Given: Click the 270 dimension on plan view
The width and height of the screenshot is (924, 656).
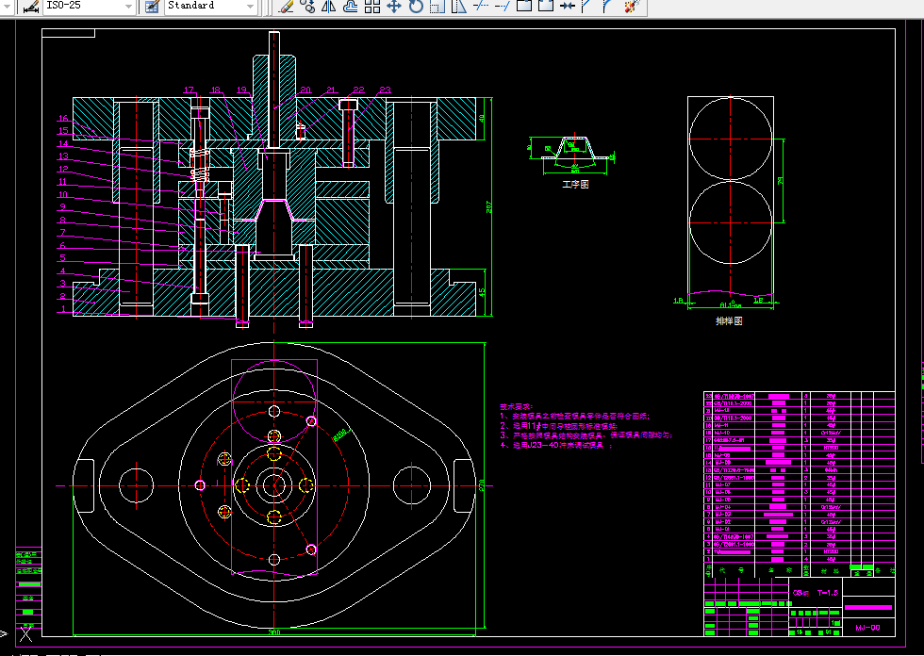Looking at the screenshot, I should pos(482,485).
